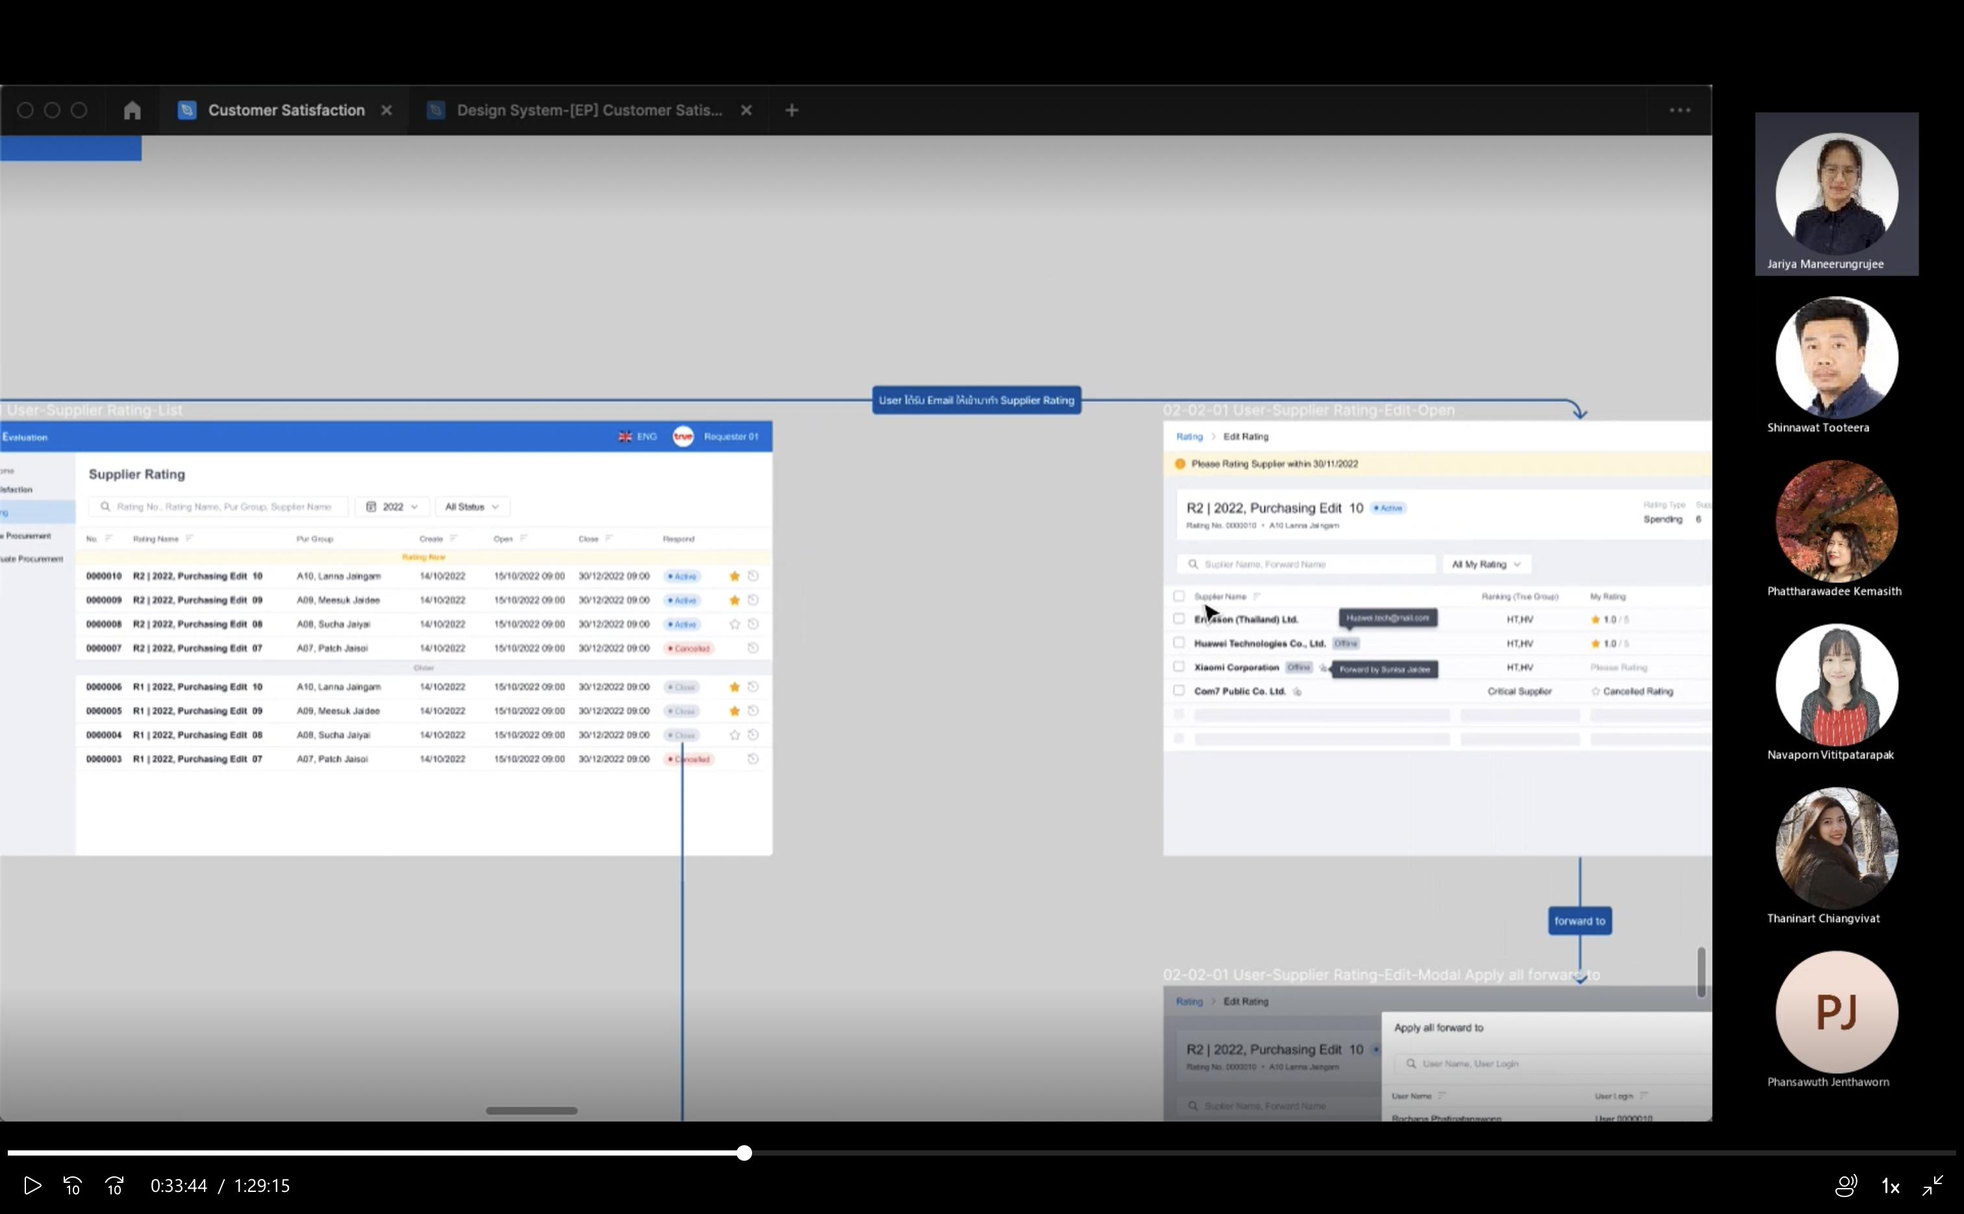Viewport: 1964px width, 1214px height.
Task: Open the Requester 01 user menu
Action: (x=731, y=437)
